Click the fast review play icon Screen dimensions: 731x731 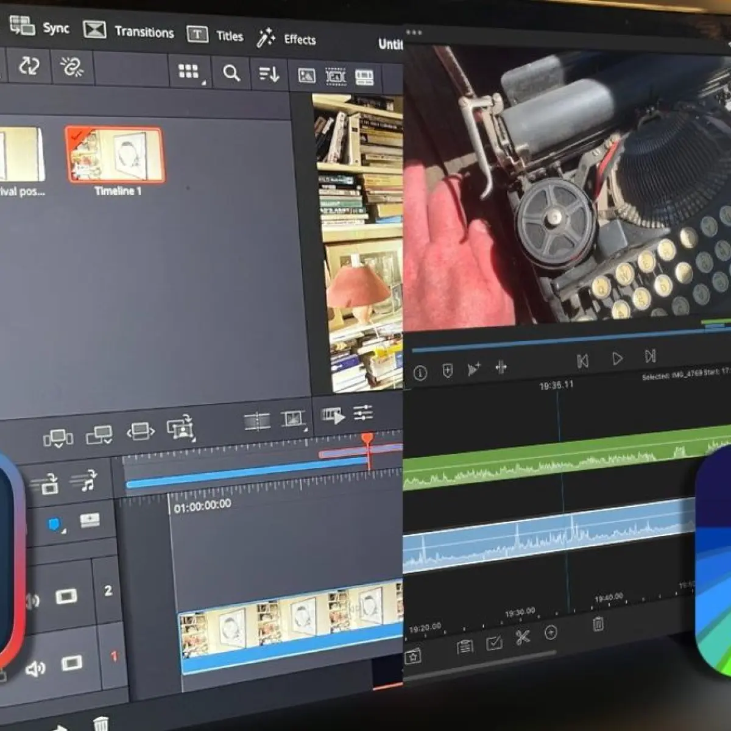click(x=333, y=416)
